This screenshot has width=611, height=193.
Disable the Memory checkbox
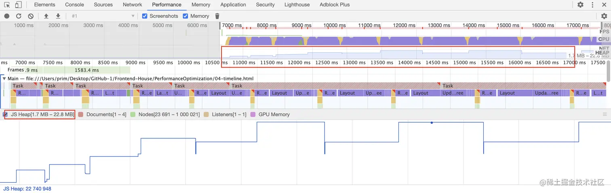click(185, 16)
